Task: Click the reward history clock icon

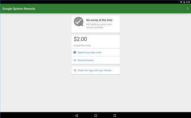Action: 75,60
